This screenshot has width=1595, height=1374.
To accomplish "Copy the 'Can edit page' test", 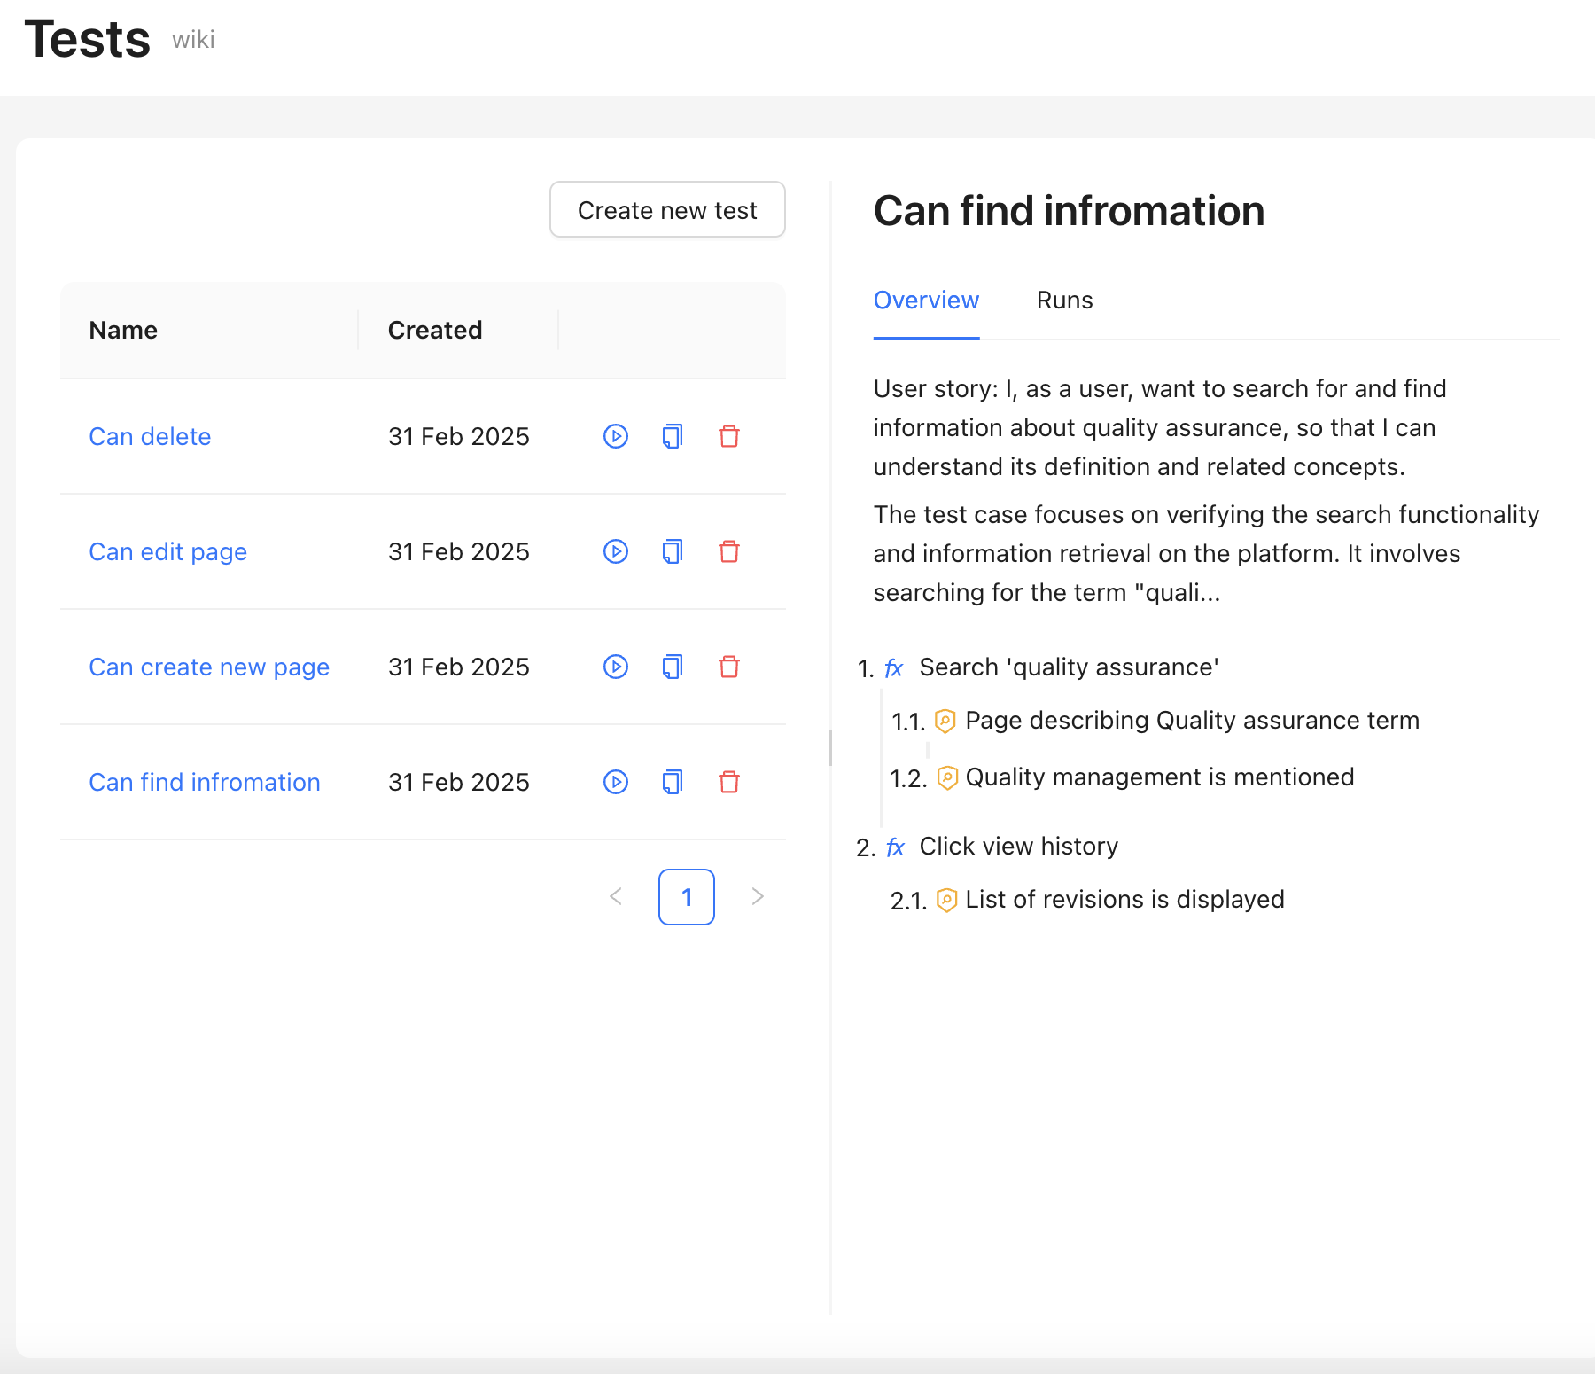I will [673, 551].
